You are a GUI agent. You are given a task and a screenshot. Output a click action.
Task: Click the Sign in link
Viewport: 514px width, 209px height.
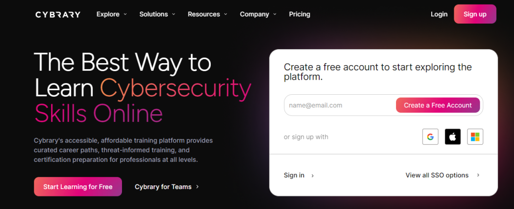pos(294,175)
